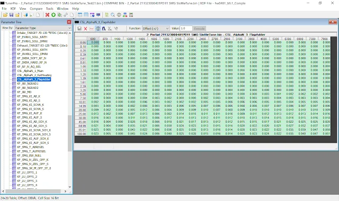Click the 100.00 row header in table
Screen dimensions: 339x201
(x=81, y=134)
